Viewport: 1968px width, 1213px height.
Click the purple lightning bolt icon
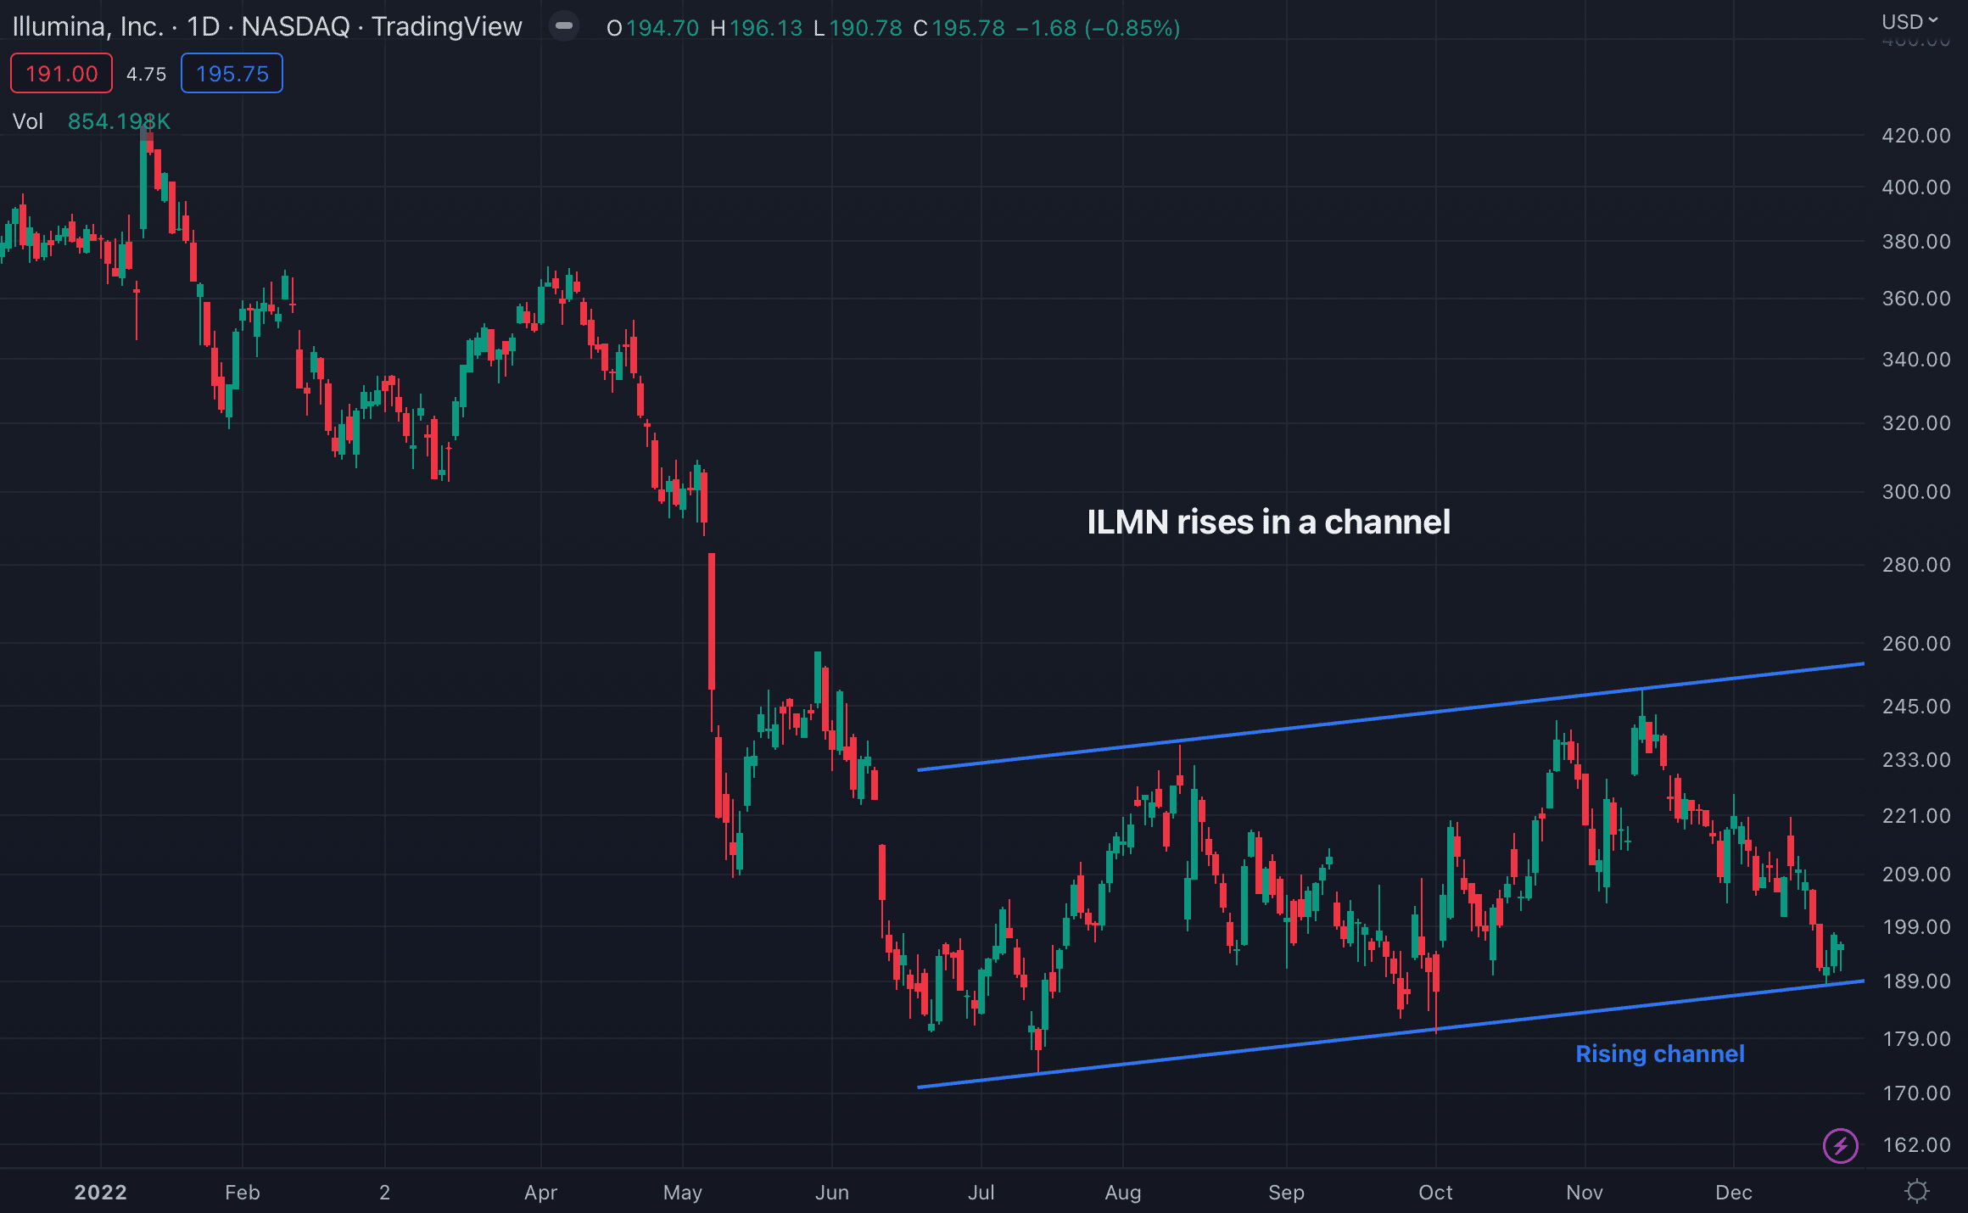(1840, 1147)
